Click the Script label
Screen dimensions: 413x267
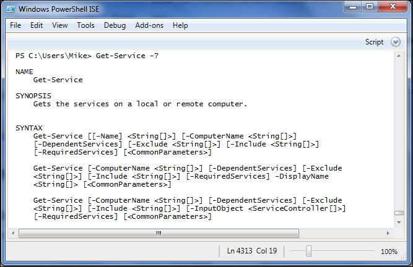374,42
